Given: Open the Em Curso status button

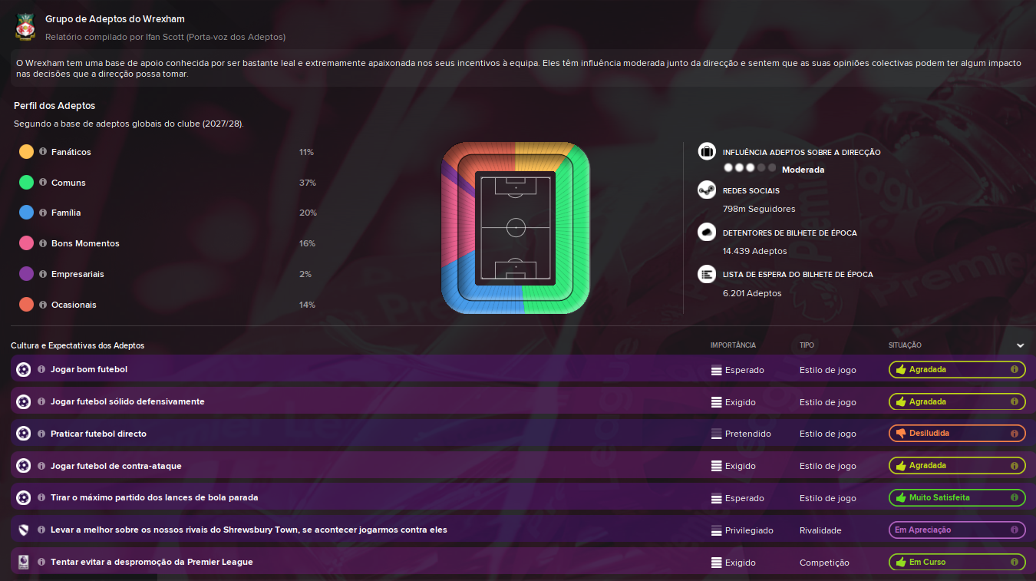Looking at the screenshot, I should [x=957, y=562].
